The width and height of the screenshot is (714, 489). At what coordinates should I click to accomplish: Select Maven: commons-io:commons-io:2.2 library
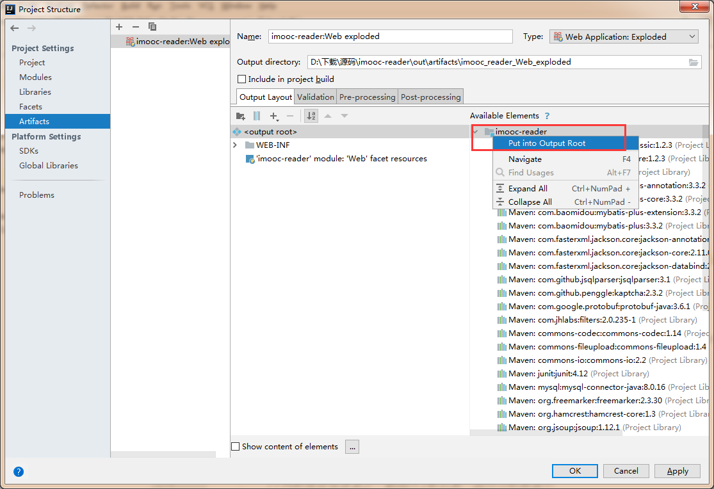point(603,360)
